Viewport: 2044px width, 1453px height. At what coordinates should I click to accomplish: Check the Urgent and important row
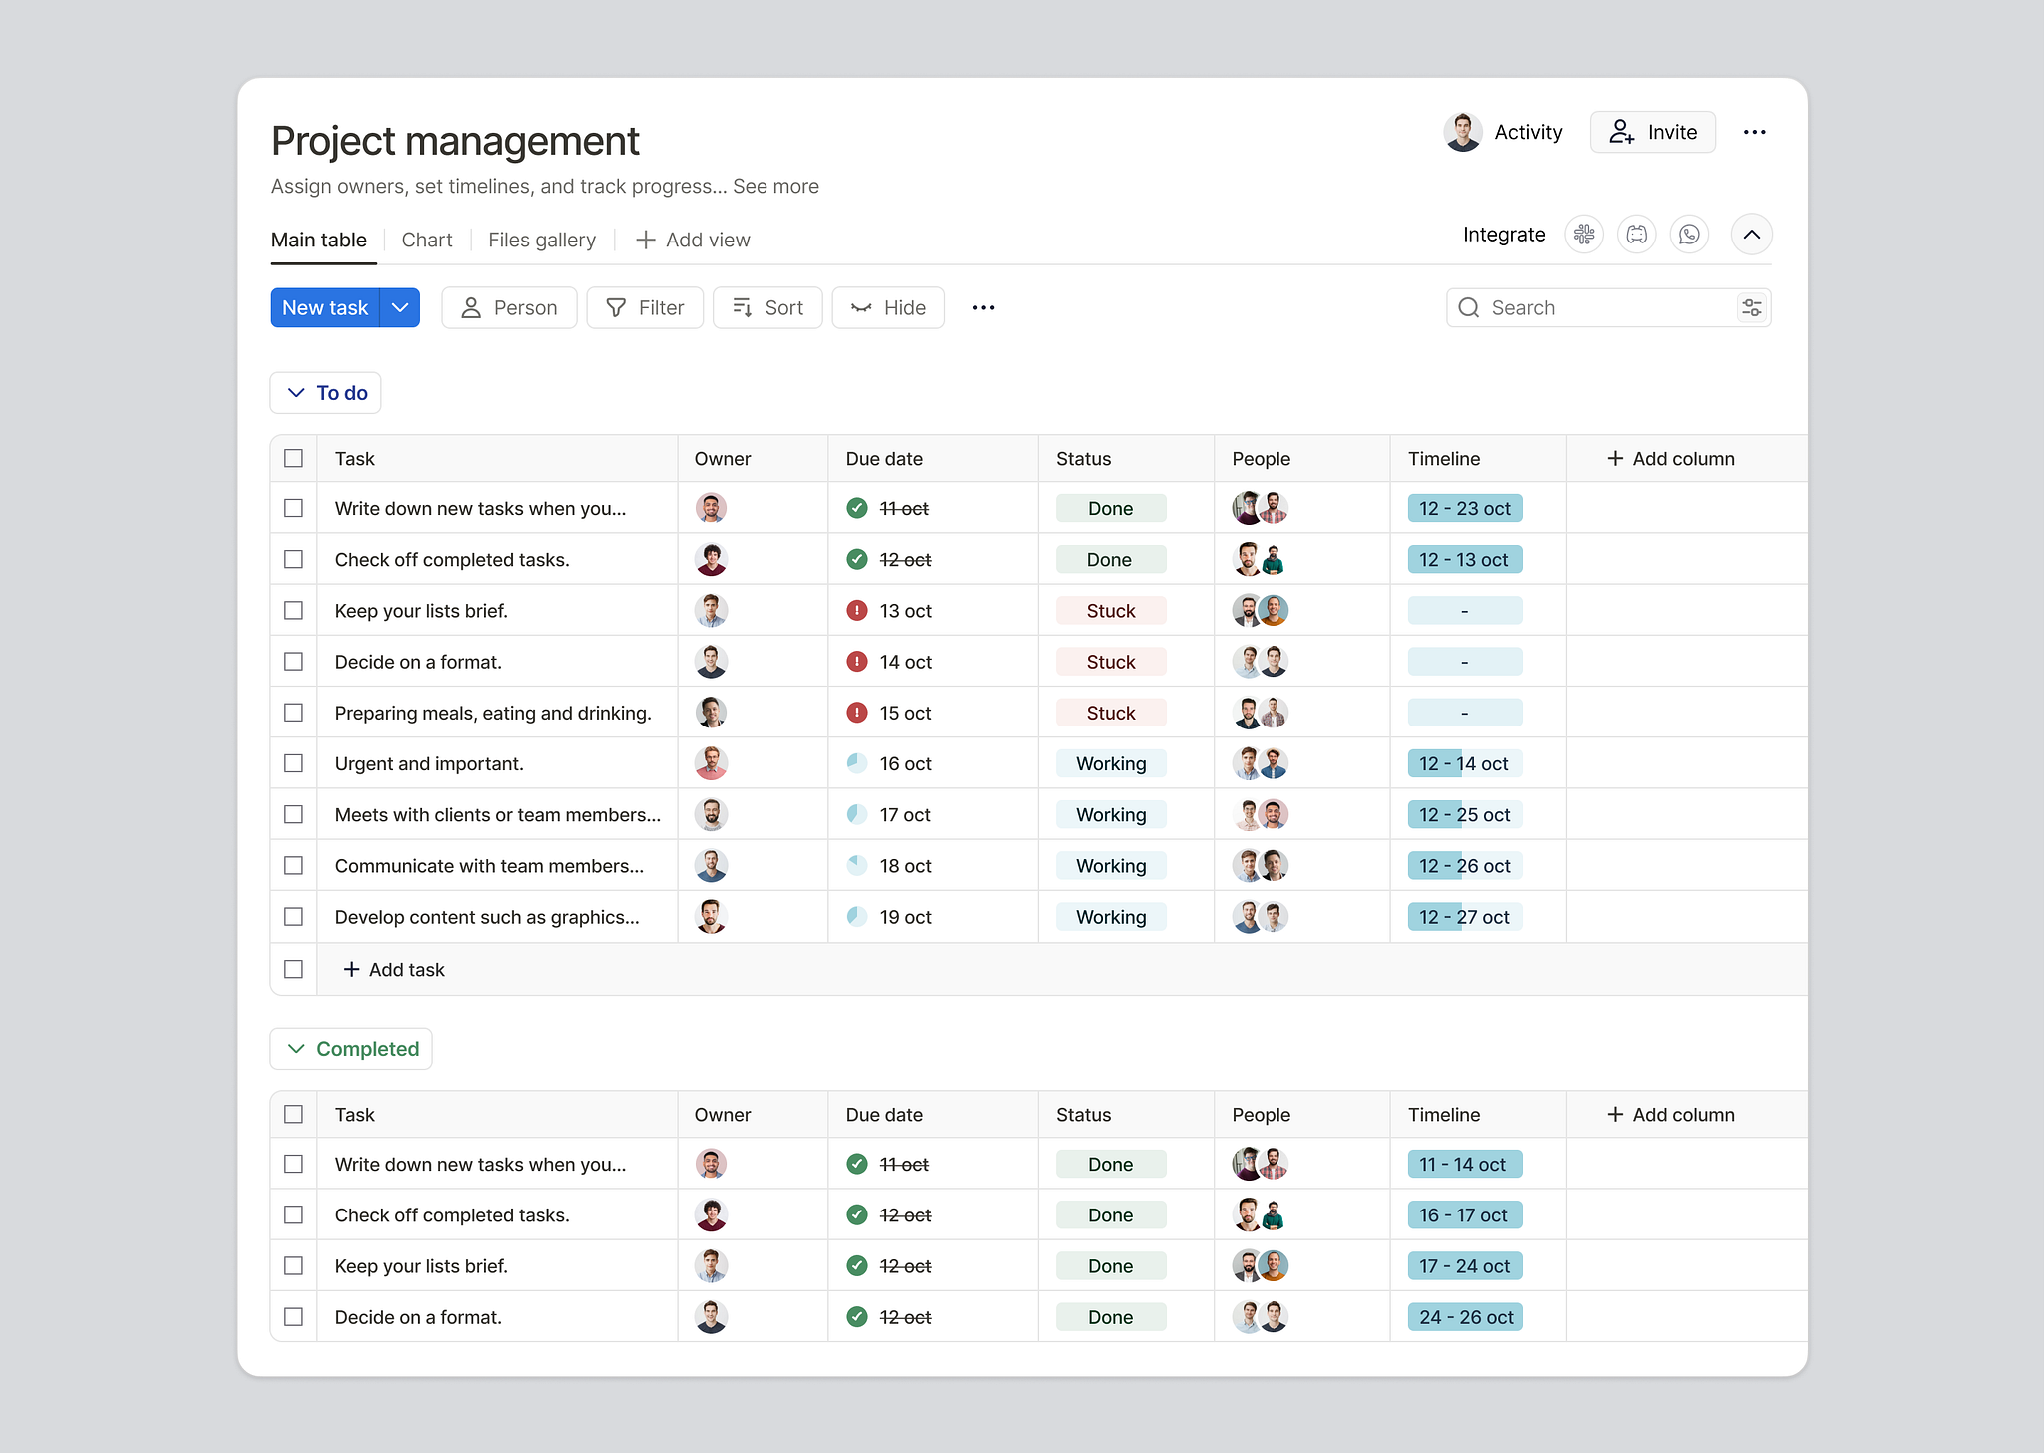293,763
